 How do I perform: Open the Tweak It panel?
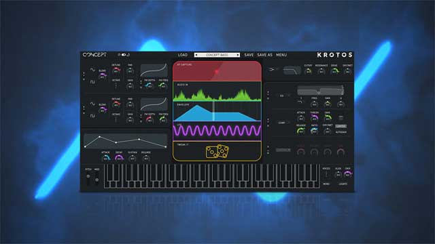(x=217, y=151)
